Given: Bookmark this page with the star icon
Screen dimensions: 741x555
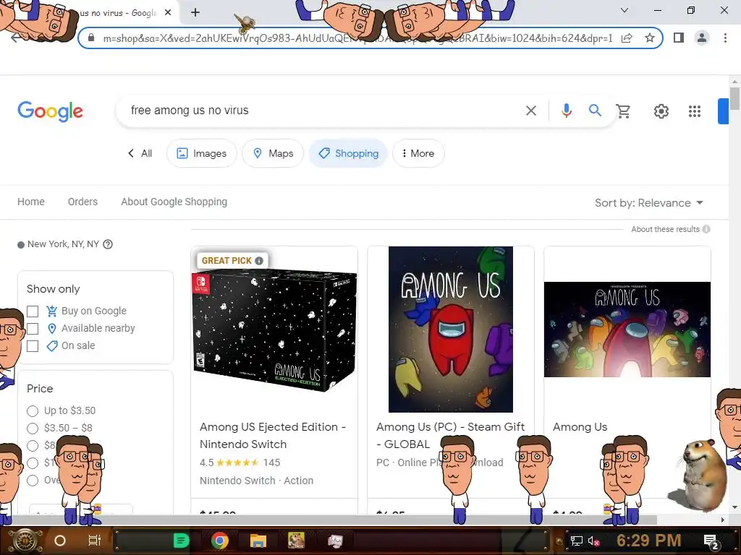Looking at the screenshot, I should pyautogui.click(x=650, y=38).
